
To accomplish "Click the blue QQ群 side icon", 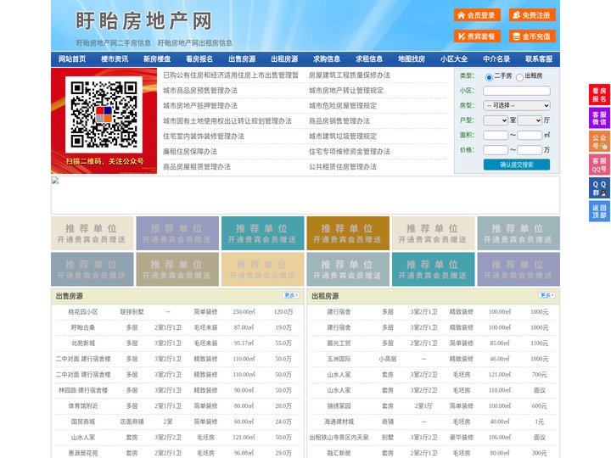I will pyautogui.click(x=599, y=188).
